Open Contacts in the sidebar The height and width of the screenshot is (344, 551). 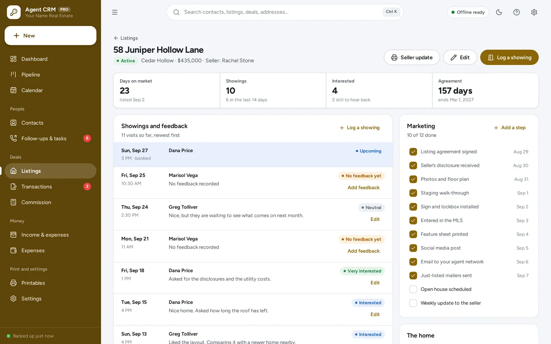click(x=50, y=123)
